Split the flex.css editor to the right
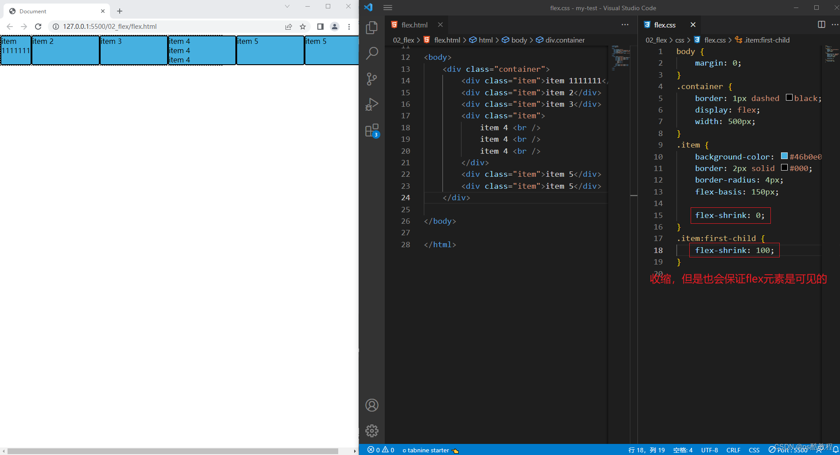 click(821, 25)
